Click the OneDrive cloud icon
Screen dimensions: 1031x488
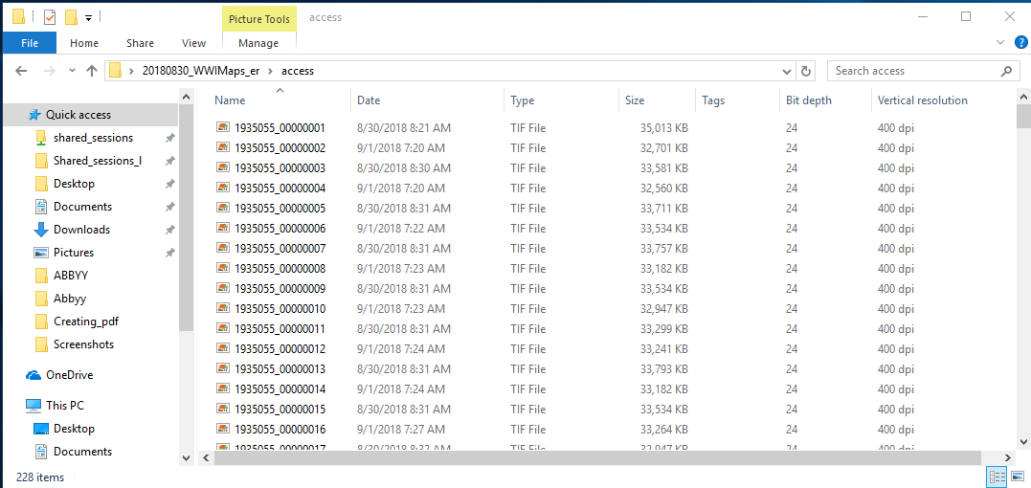click(x=34, y=375)
